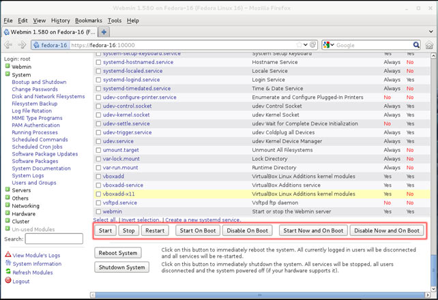Open the View menu
This screenshot has width=438, height=300.
(40, 20)
